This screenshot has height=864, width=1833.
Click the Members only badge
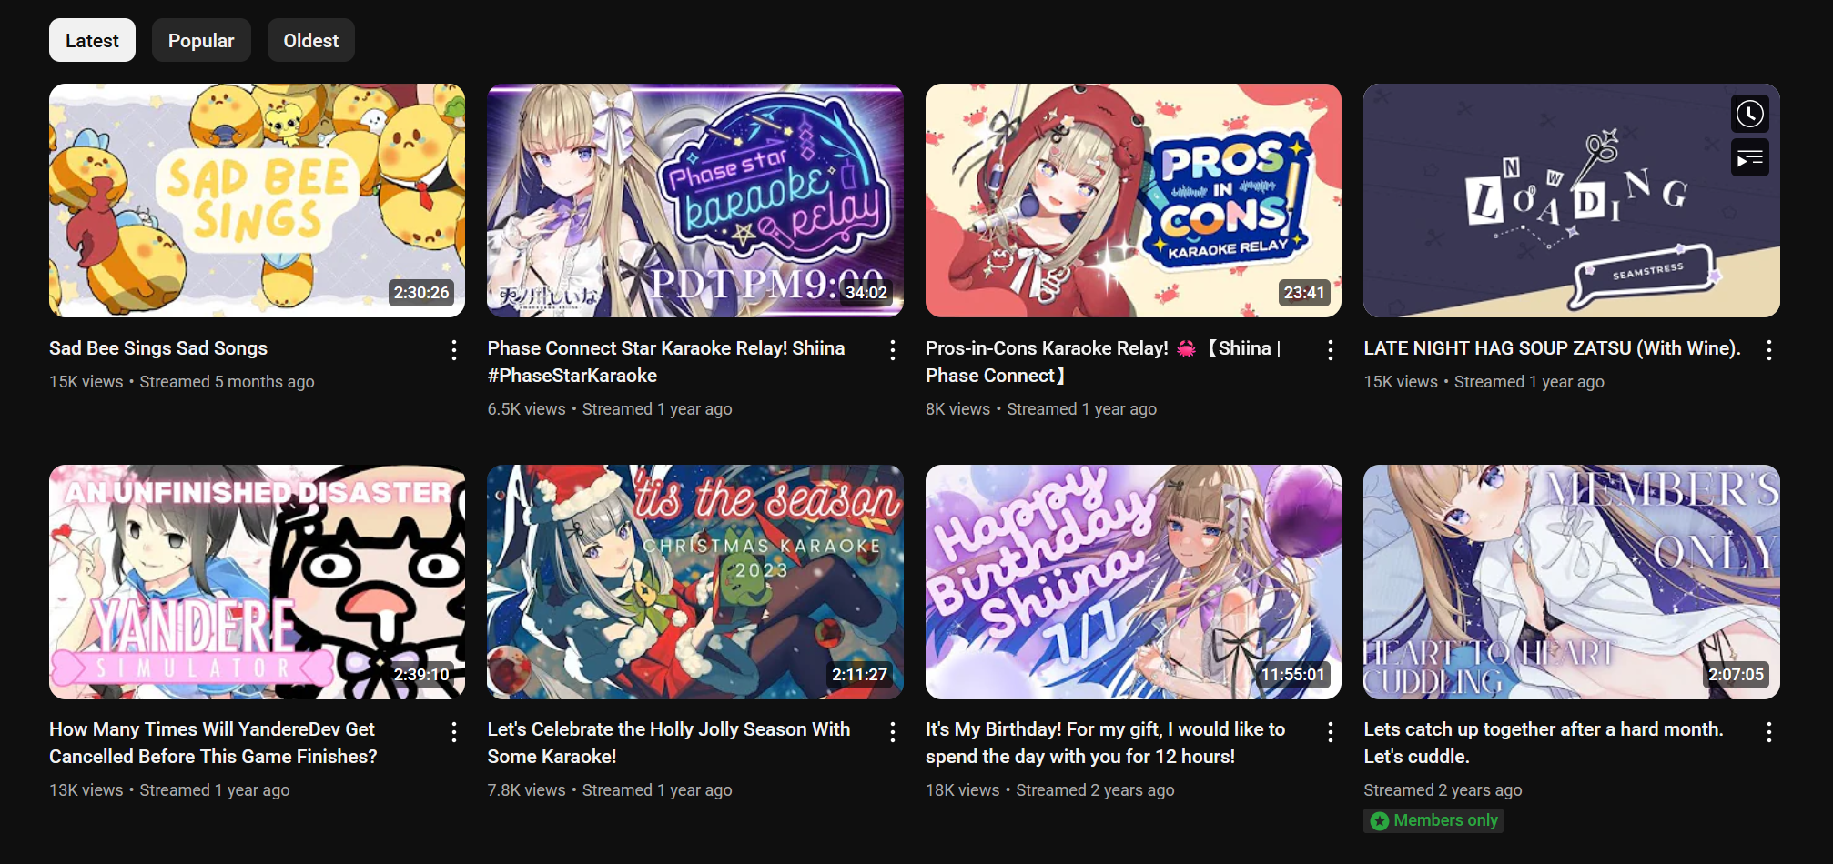point(1433,820)
